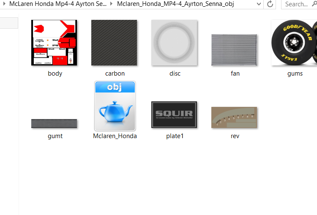The height and width of the screenshot is (215, 317).
Task: Expand breadcrumb arrow before McLaren Honda Mp4-4
Action: pyautogui.click(x=4, y=4)
